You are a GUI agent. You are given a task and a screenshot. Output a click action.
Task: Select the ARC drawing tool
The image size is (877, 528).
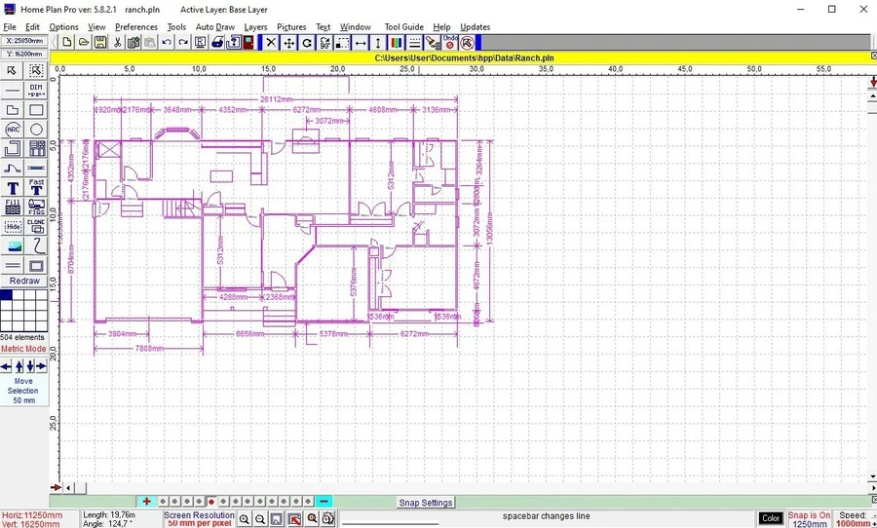[x=13, y=129]
